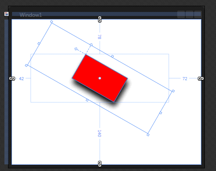
Task: Click the center point of the red rectangle
Action: point(100,78)
